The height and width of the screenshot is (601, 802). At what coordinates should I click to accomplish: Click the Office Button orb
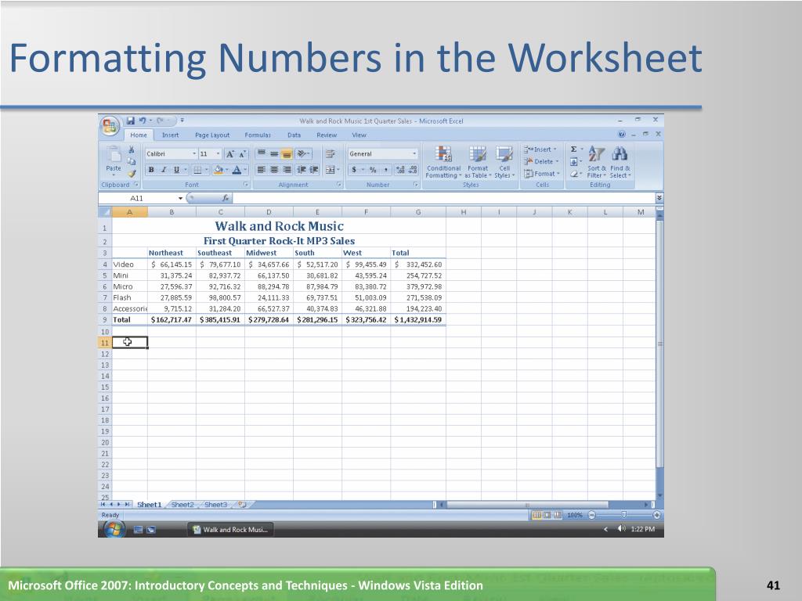click(x=110, y=126)
